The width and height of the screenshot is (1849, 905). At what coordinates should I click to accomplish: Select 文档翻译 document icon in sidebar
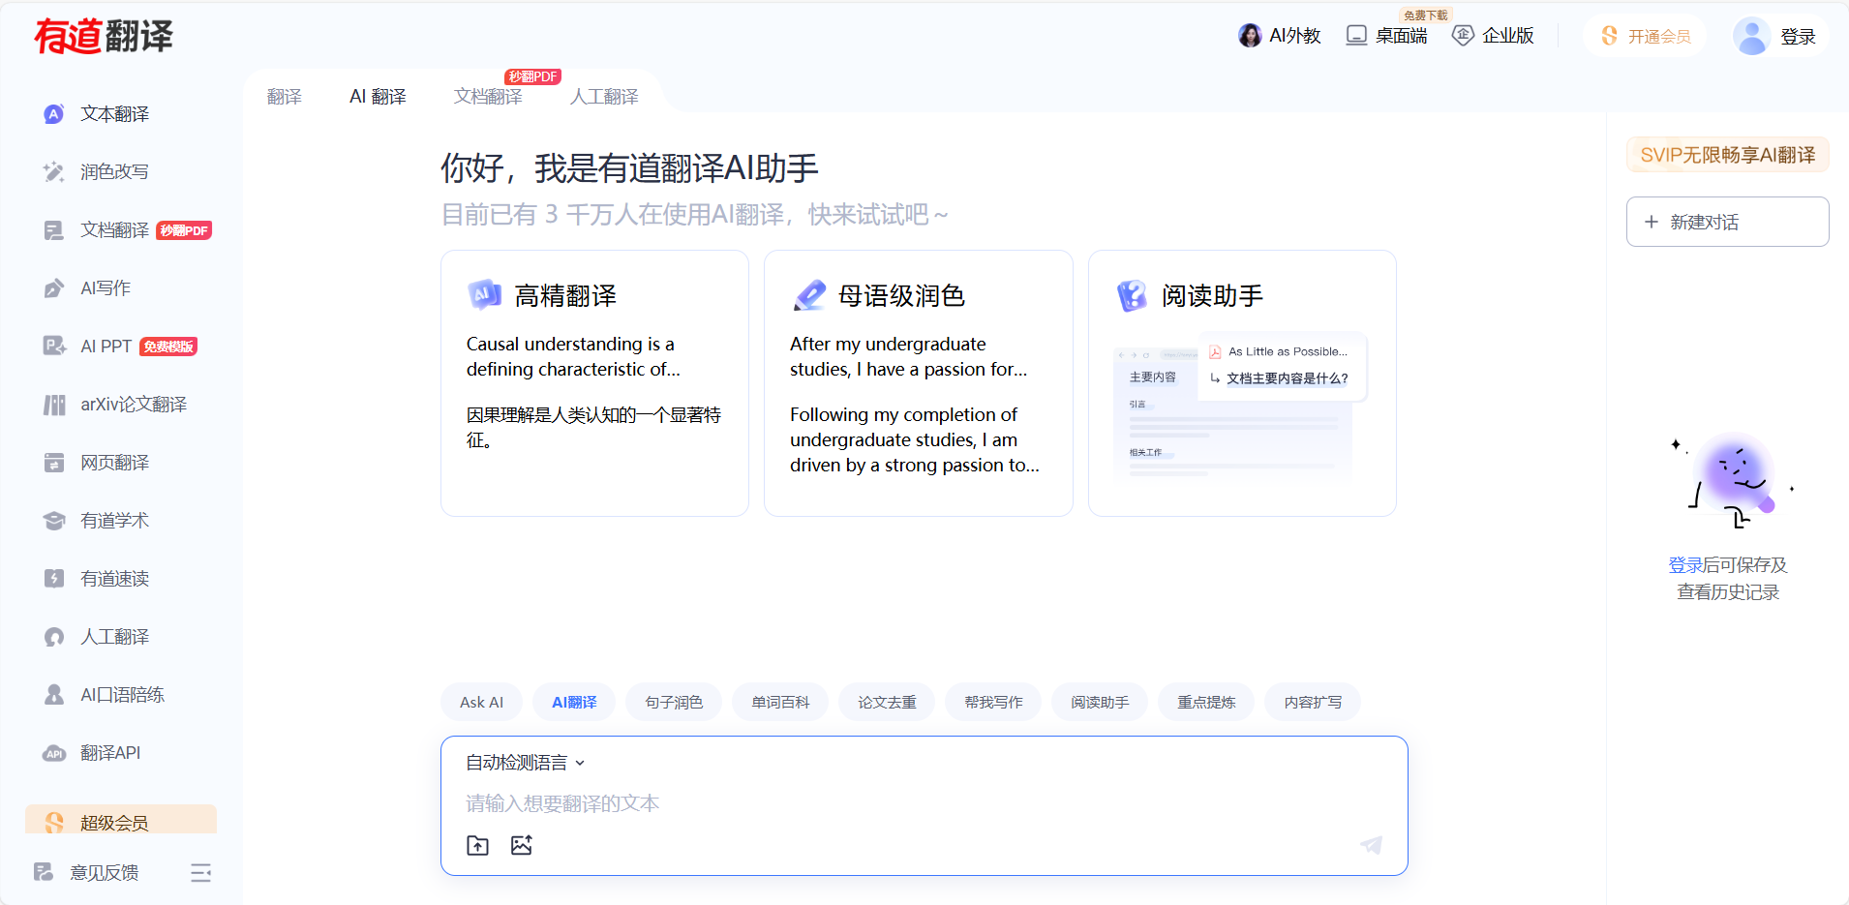click(54, 230)
